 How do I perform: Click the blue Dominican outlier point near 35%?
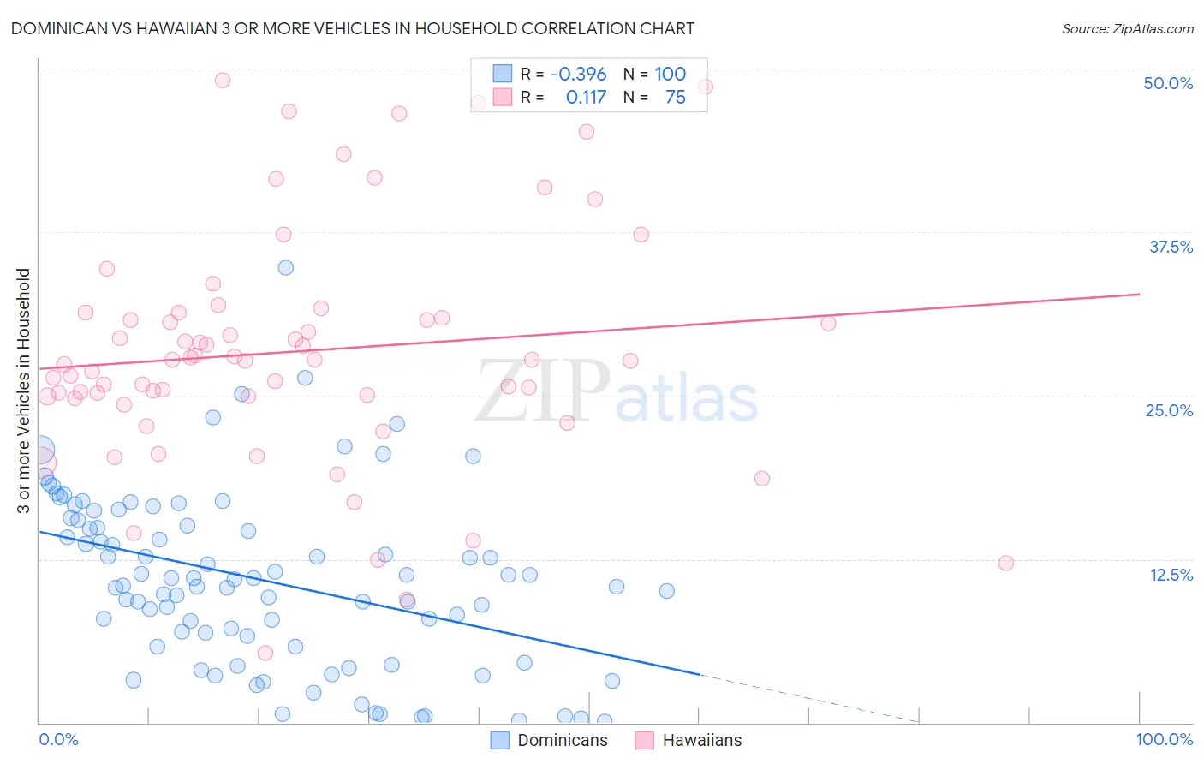(286, 267)
